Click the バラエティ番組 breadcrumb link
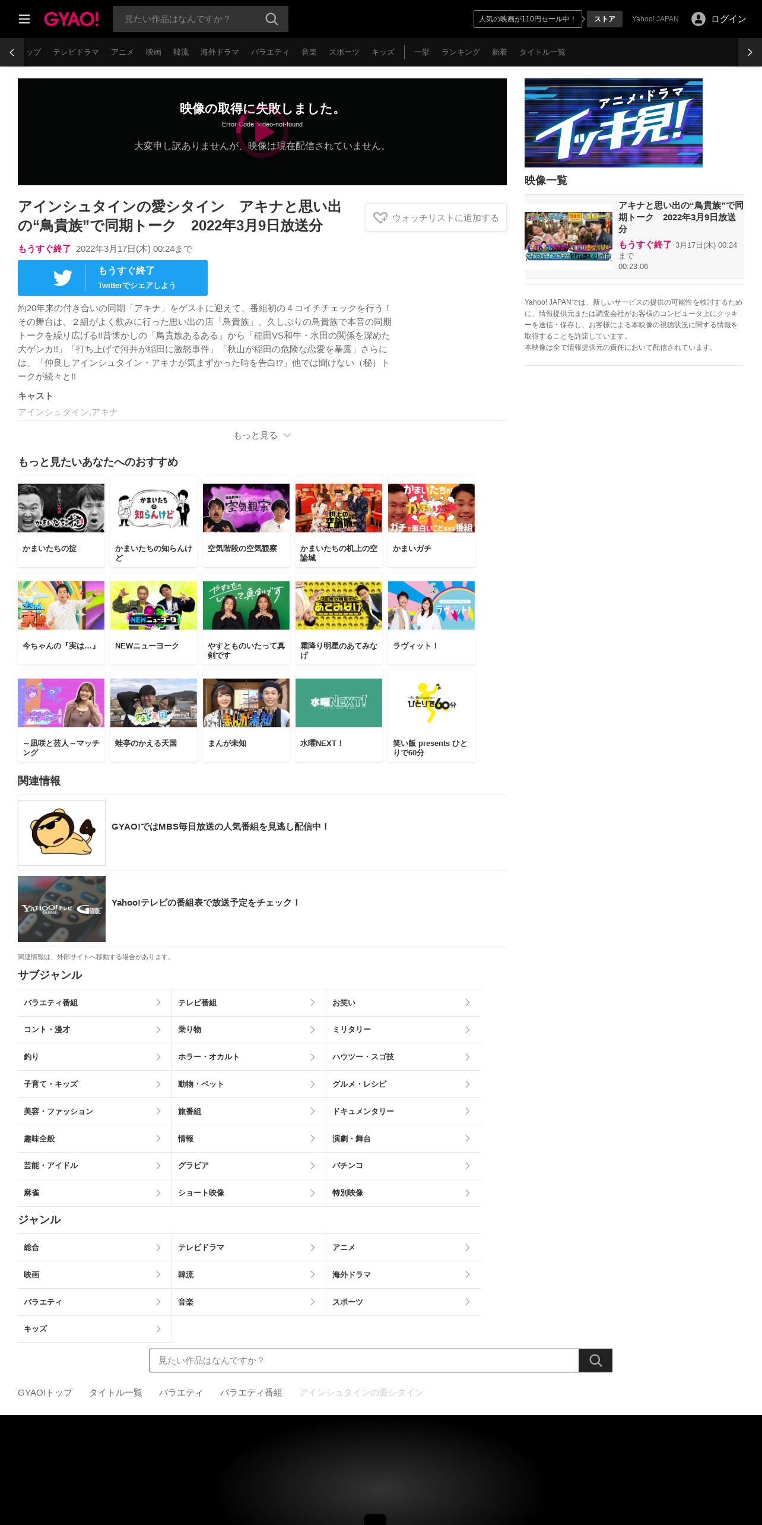762x1525 pixels. [x=251, y=1393]
